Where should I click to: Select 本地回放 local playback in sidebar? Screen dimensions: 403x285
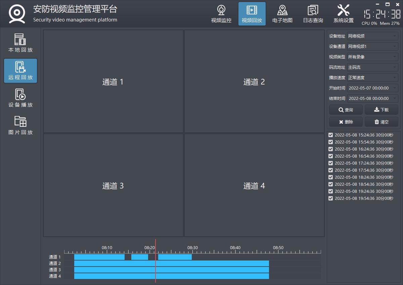(x=20, y=43)
